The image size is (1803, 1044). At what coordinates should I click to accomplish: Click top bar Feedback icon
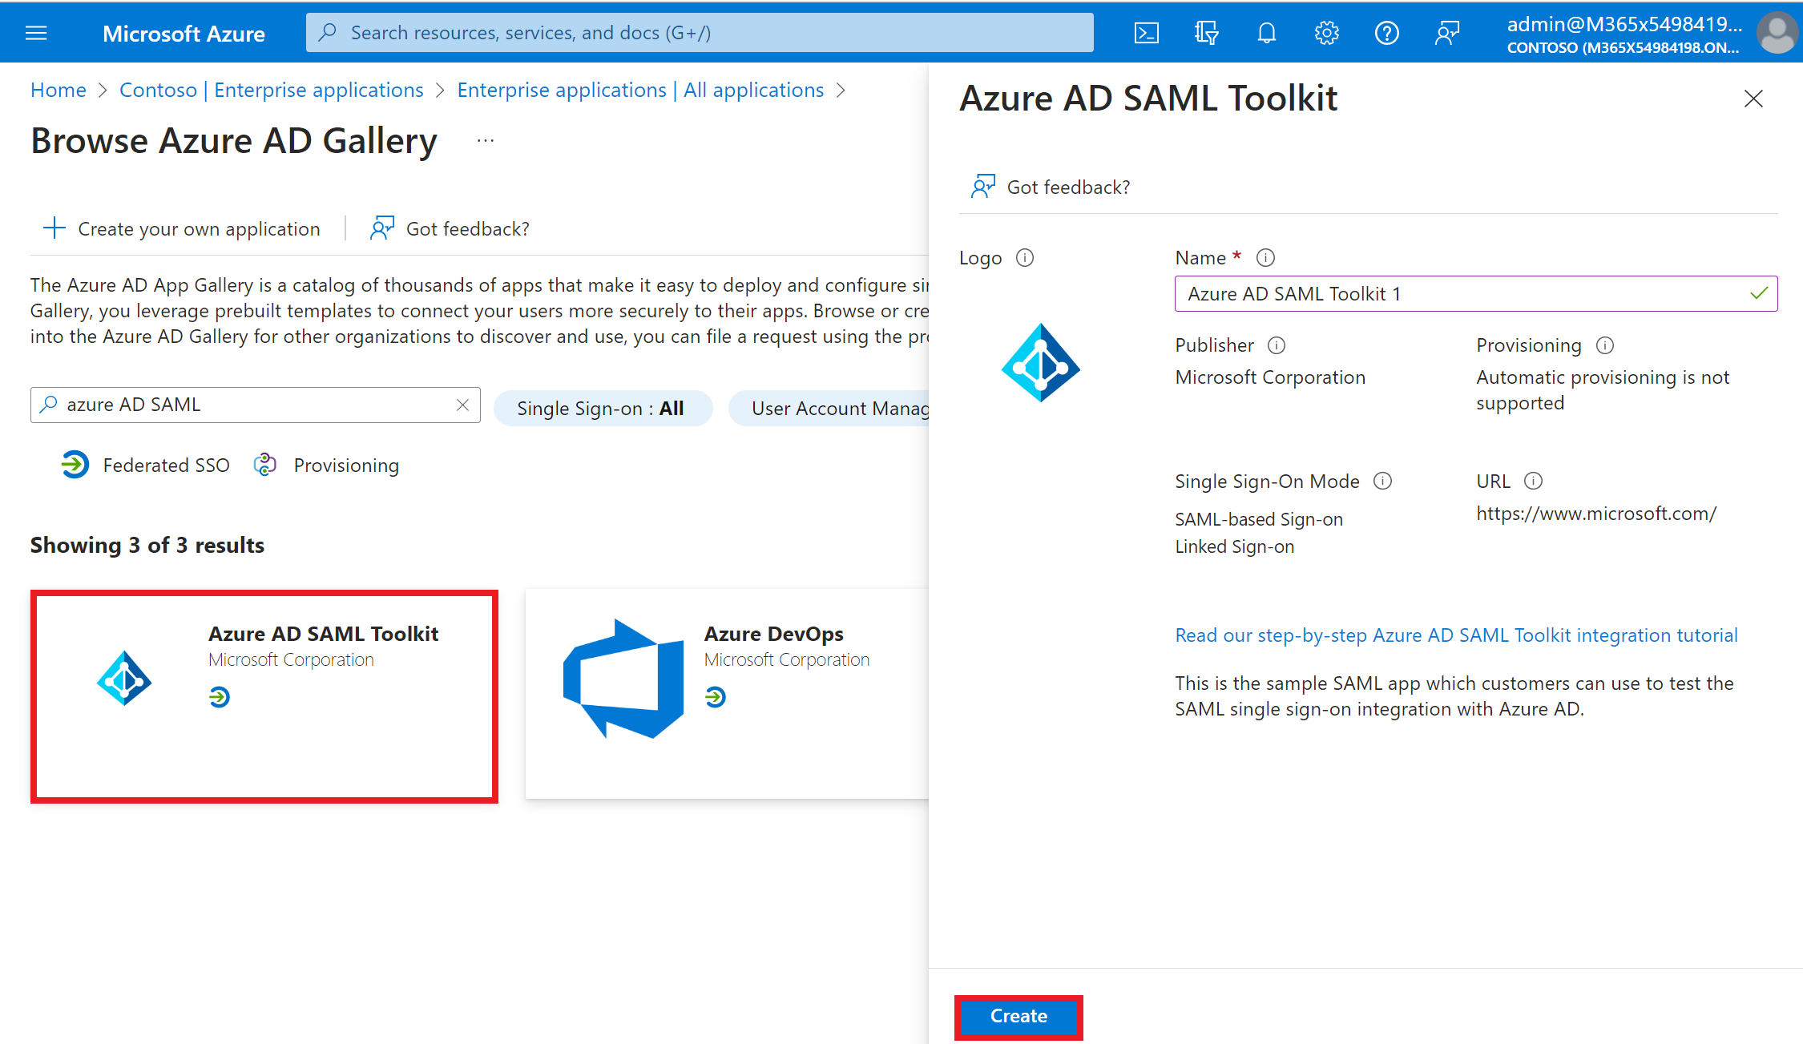click(x=1446, y=33)
